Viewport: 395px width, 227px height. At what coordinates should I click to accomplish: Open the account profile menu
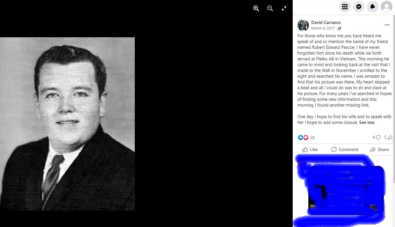click(x=387, y=7)
